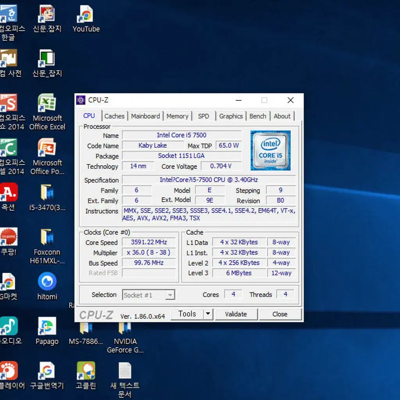Click the processor Name field Intel Core i5 7500
400x400 pixels.
click(x=182, y=135)
